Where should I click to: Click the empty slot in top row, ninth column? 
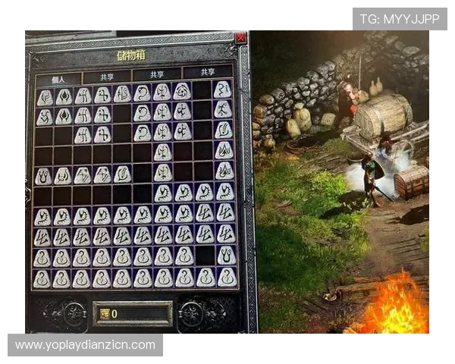(202, 90)
